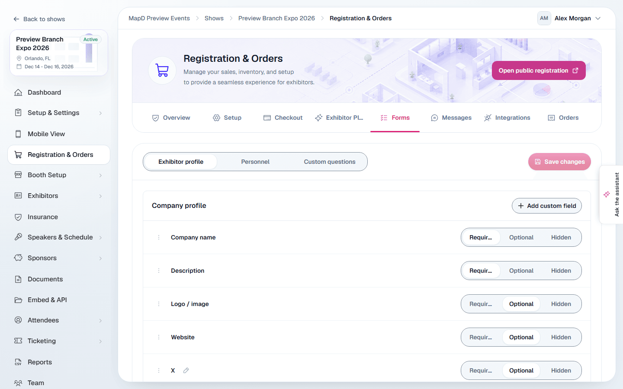The height and width of the screenshot is (389, 623).
Task: Click Add custom field button
Action: coord(547,206)
